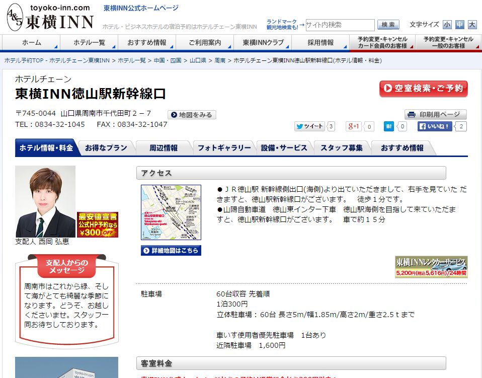Viewport: 482px width, 378px height.
Task: Set text size to 大
Action: 472,25
